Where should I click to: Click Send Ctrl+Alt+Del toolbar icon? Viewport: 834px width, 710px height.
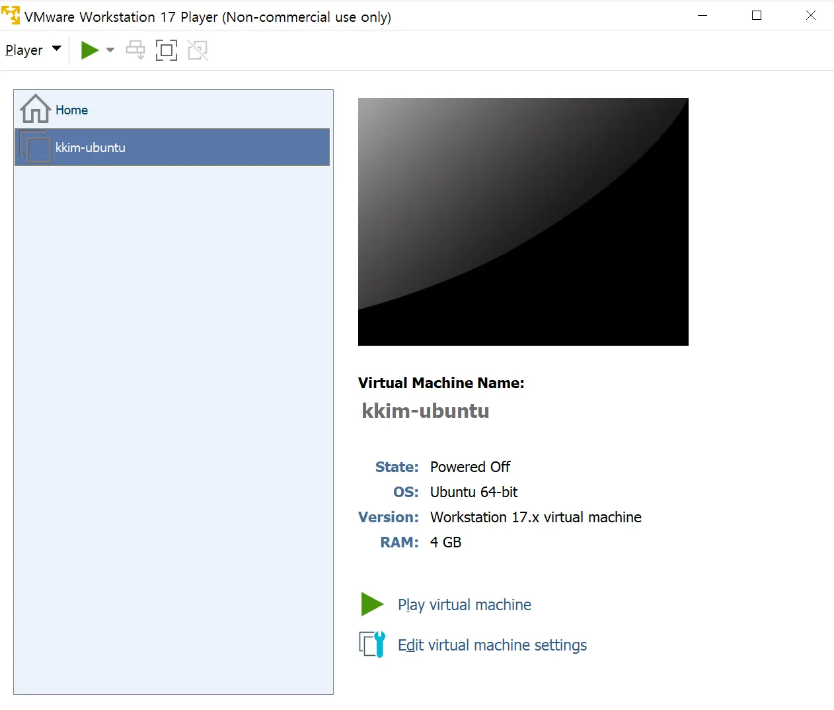135,50
